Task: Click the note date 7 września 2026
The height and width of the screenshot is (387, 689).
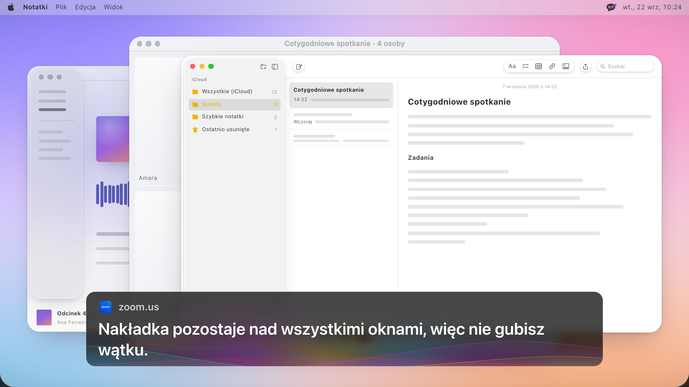Action: point(529,87)
